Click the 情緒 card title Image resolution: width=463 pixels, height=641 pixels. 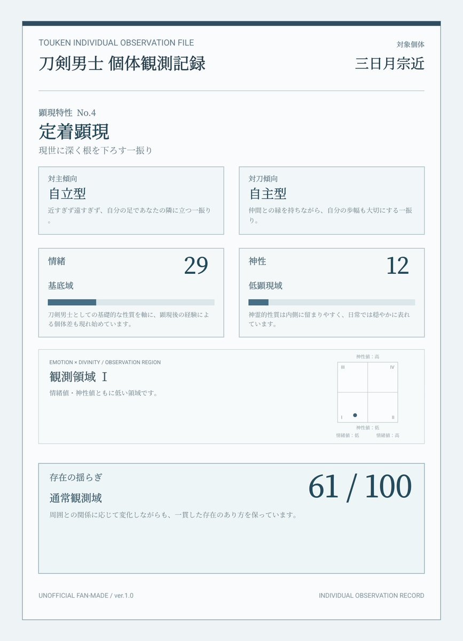[x=57, y=261]
